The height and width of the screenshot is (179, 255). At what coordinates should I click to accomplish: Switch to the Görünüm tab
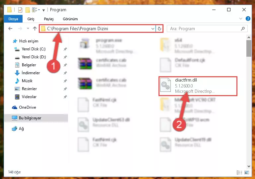tap(70, 19)
